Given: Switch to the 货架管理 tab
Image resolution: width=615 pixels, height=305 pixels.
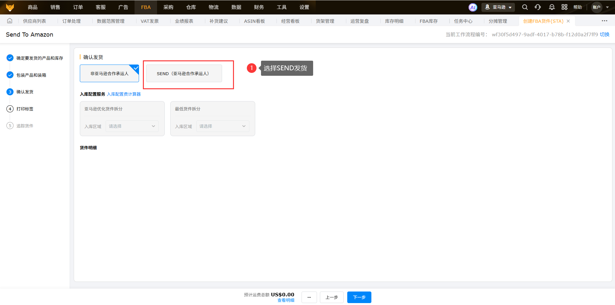Looking at the screenshot, I should click(x=325, y=21).
